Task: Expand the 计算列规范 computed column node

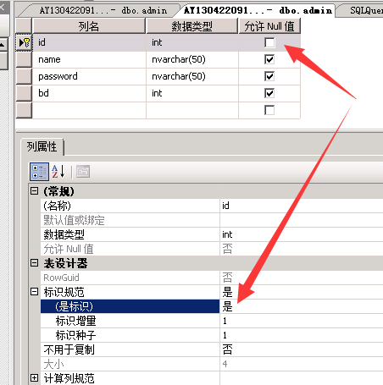Action: tap(34, 377)
